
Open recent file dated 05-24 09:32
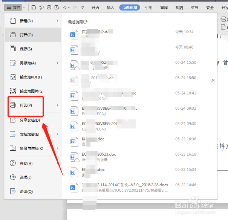pos(139,111)
